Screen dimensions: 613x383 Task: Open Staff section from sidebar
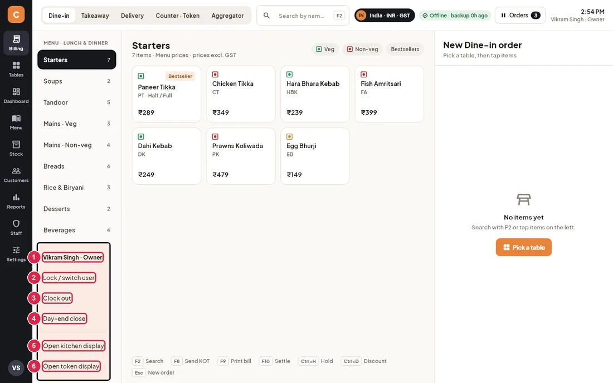pos(16,228)
